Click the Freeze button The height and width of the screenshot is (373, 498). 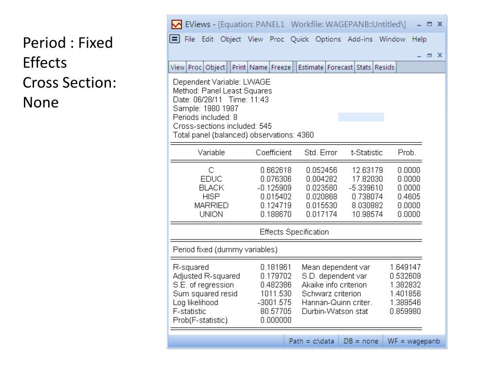click(281, 67)
